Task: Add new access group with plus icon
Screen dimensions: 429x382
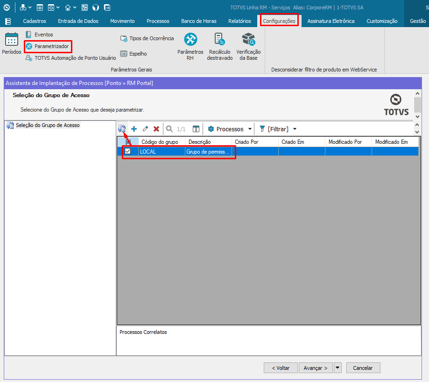Action: pos(134,129)
